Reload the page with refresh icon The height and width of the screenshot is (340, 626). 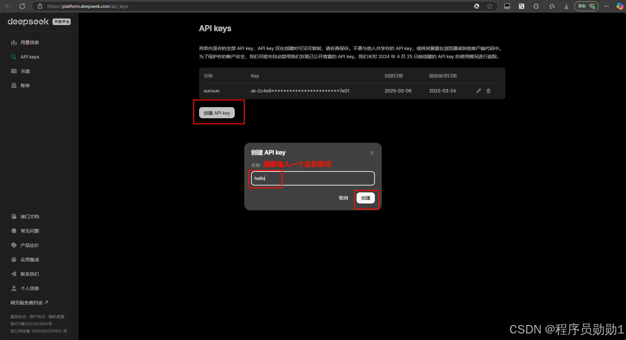pos(22,6)
